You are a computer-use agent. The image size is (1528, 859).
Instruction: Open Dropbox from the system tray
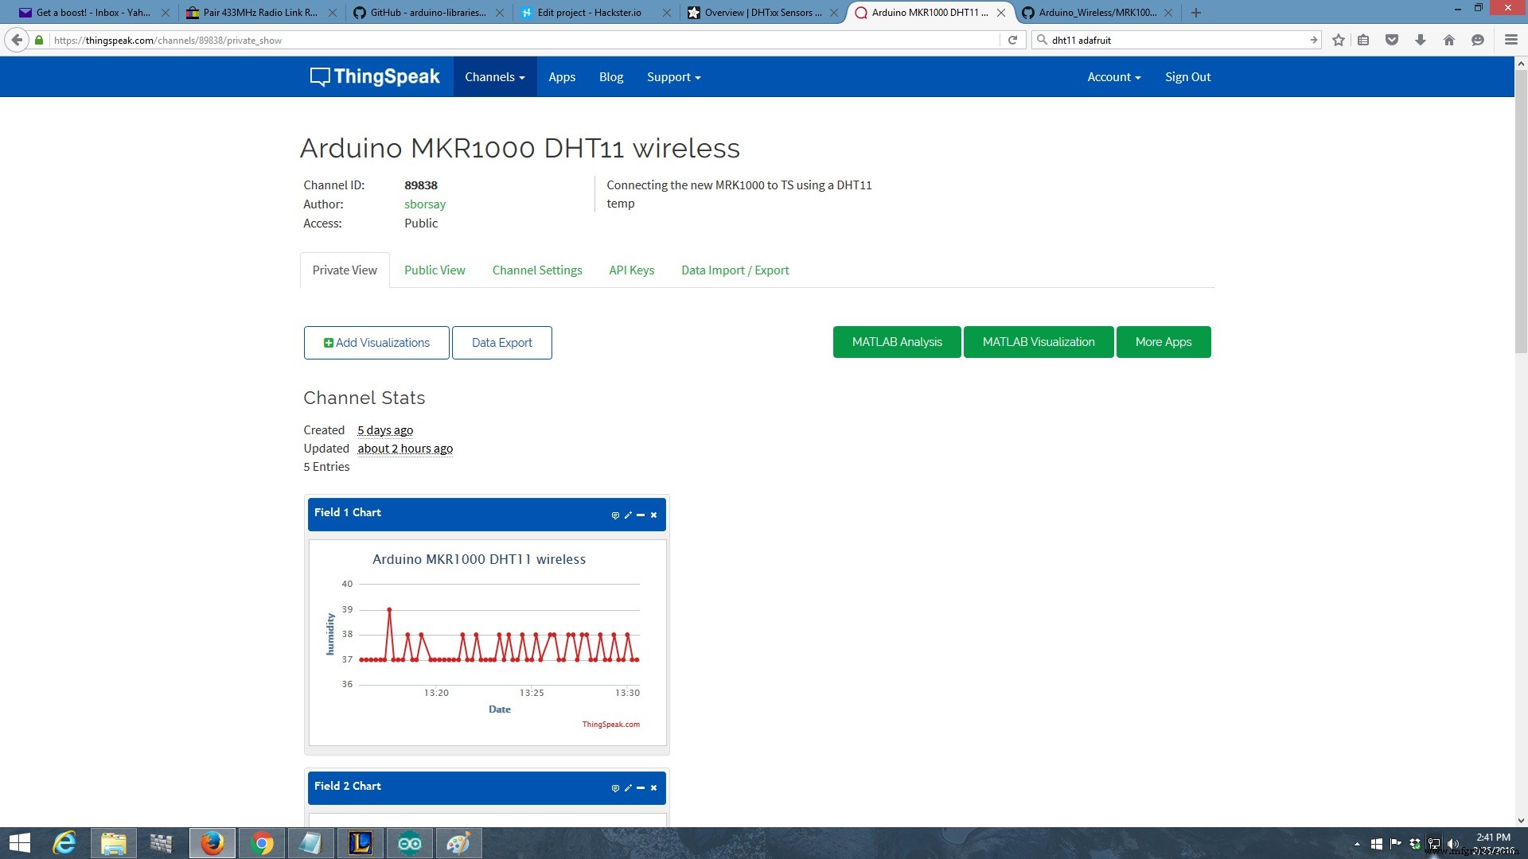click(x=1416, y=843)
